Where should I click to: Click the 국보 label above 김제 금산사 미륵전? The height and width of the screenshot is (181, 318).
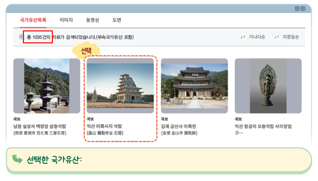[164, 119]
